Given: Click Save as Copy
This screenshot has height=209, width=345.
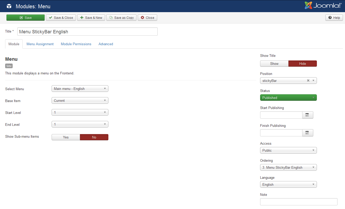Looking at the screenshot, I should click(x=121, y=18).
